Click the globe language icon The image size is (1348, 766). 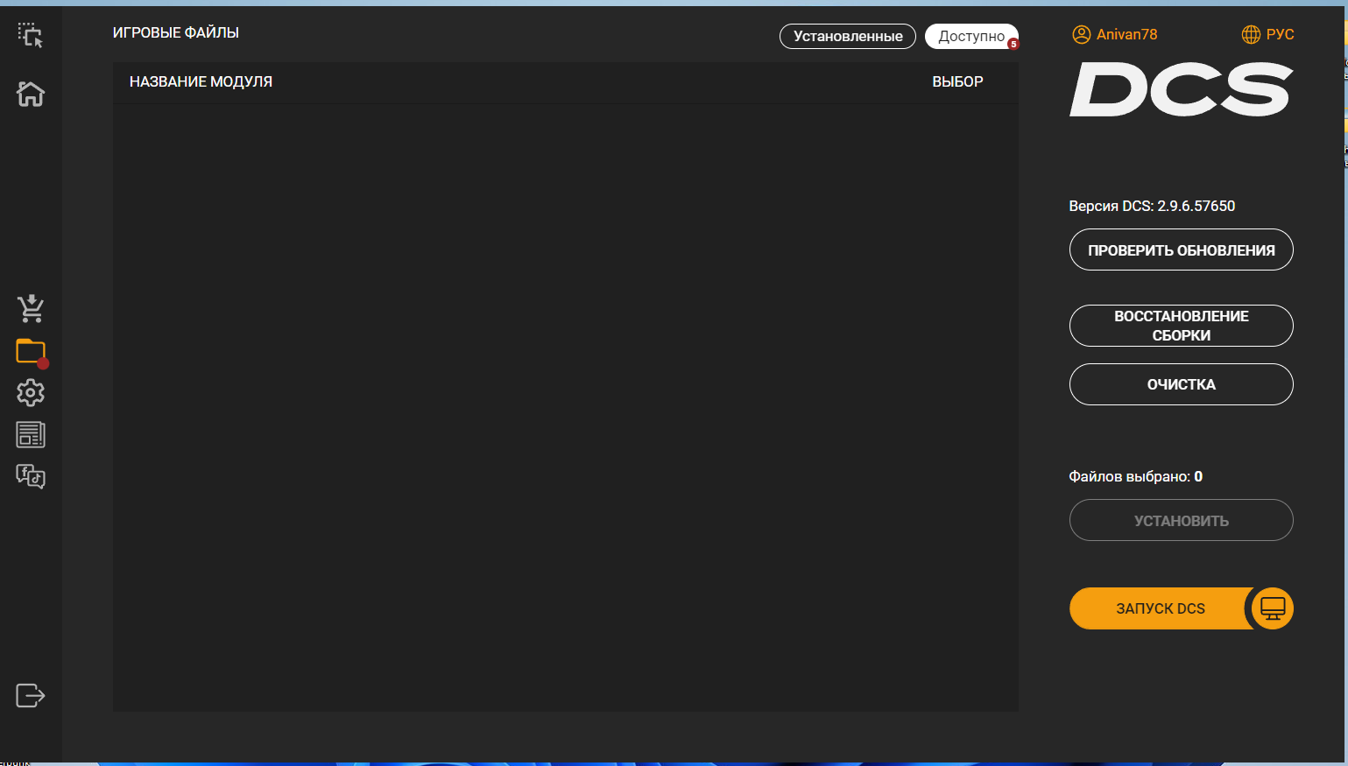[1251, 34]
